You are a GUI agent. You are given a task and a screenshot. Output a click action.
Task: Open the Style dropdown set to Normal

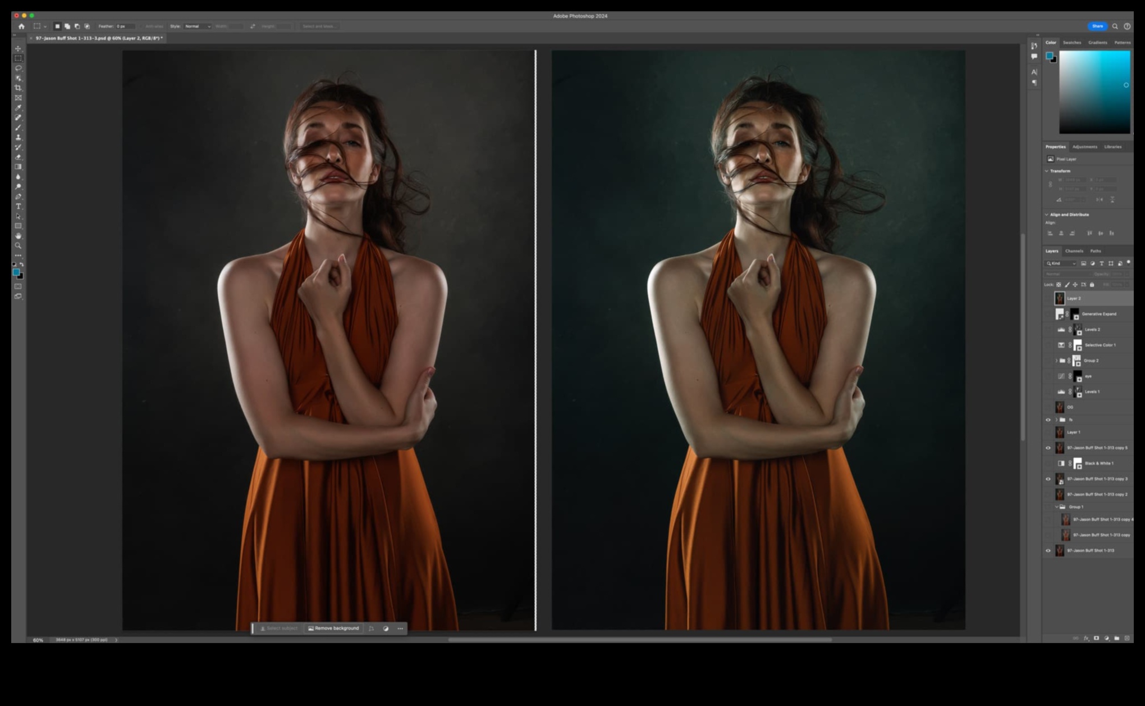[x=198, y=26]
